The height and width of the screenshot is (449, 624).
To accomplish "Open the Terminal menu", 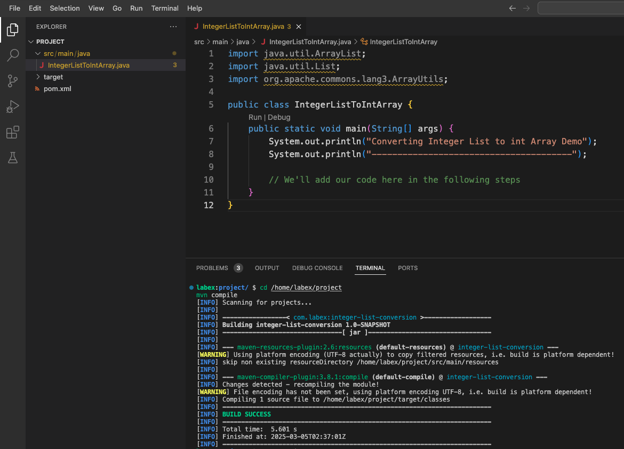I will click(x=165, y=9).
